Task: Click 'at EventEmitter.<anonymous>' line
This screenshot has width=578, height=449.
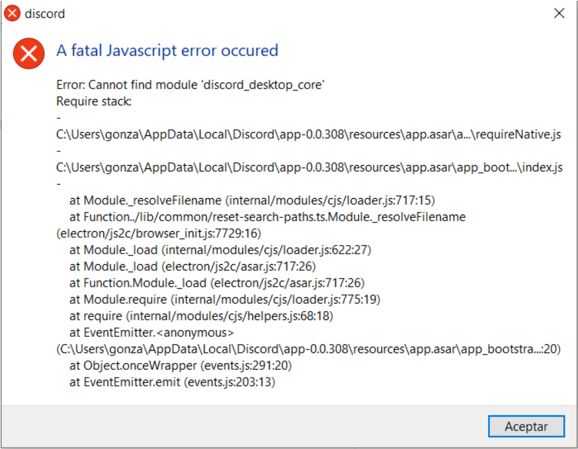Action: pyautogui.click(x=151, y=333)
